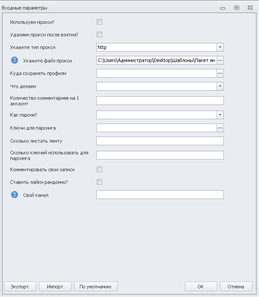Toggle Удаляем прокси после взятия checkbox

point(99,35)
